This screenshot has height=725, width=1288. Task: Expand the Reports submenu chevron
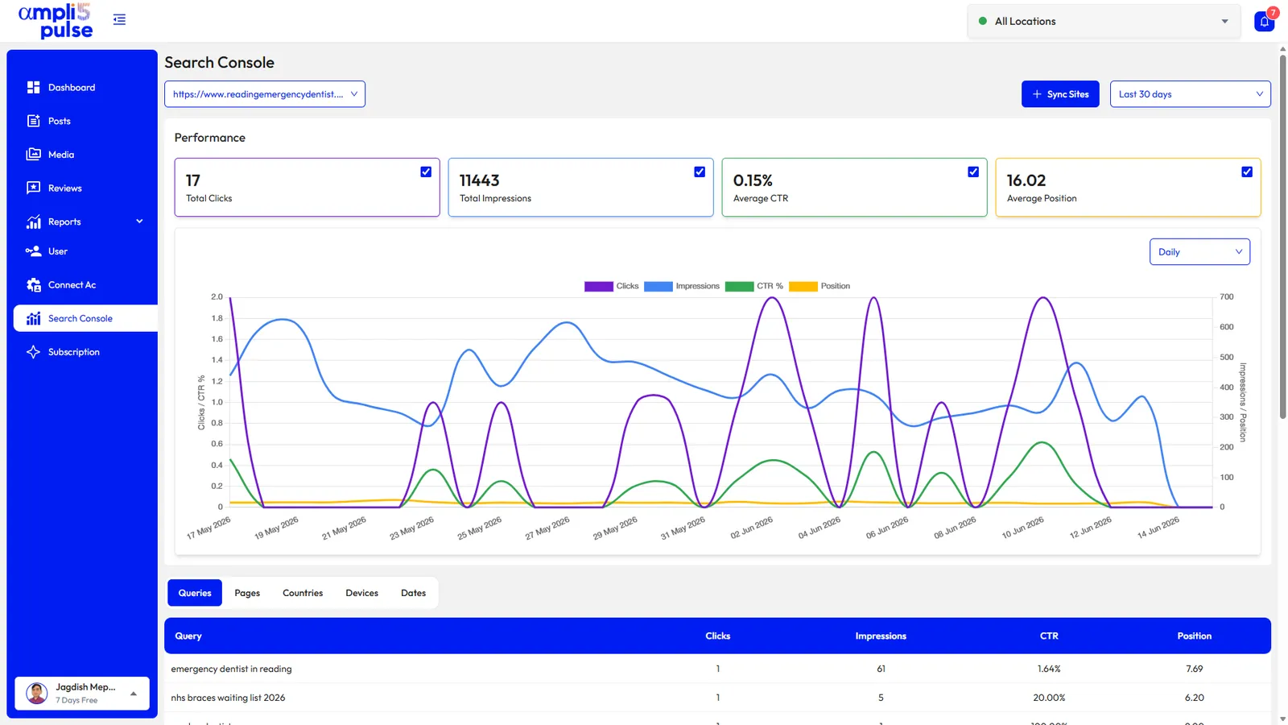click(139, 222)
